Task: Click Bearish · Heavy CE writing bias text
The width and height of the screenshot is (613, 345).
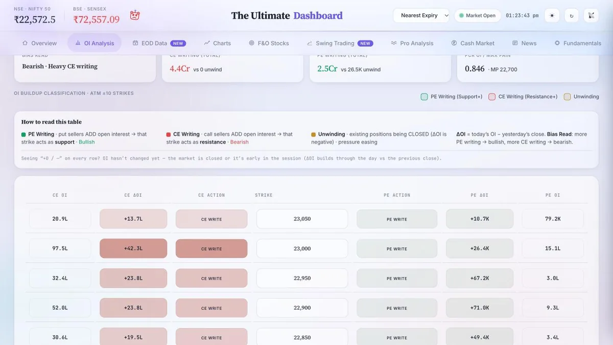Action: (60, 66)
